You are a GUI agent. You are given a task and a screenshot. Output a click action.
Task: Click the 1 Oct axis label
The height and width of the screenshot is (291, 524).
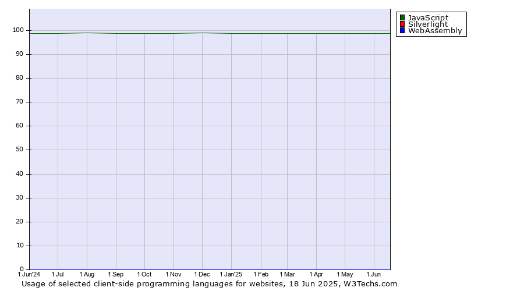[144, 274]
